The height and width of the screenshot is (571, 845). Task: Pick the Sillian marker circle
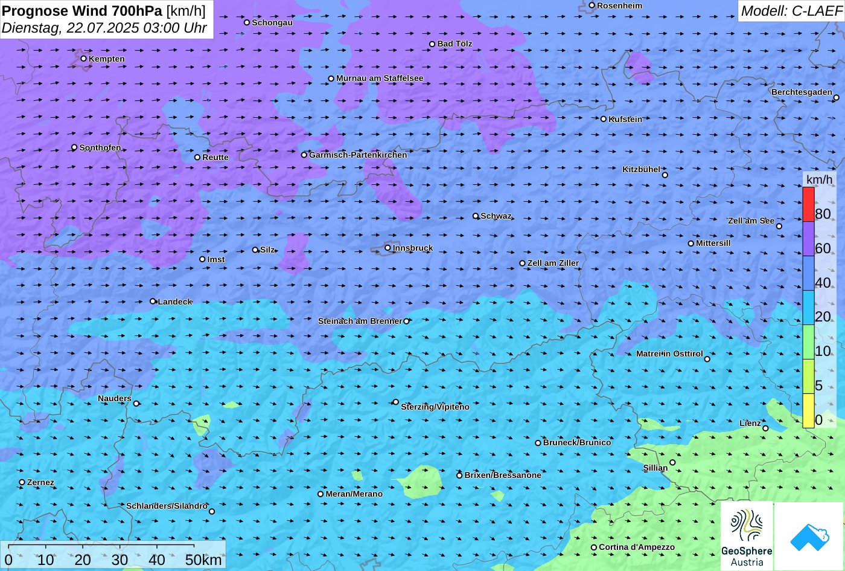click(672, 463)
